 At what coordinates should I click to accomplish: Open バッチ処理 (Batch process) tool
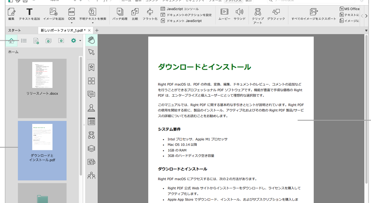pyautogui.click(x=120, y=14)
